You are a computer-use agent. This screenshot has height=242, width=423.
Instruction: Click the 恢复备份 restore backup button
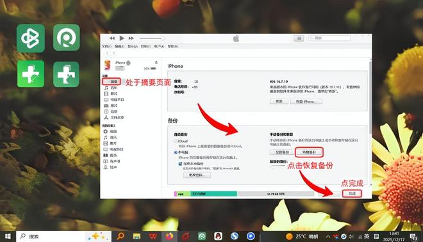click(309, 152)
